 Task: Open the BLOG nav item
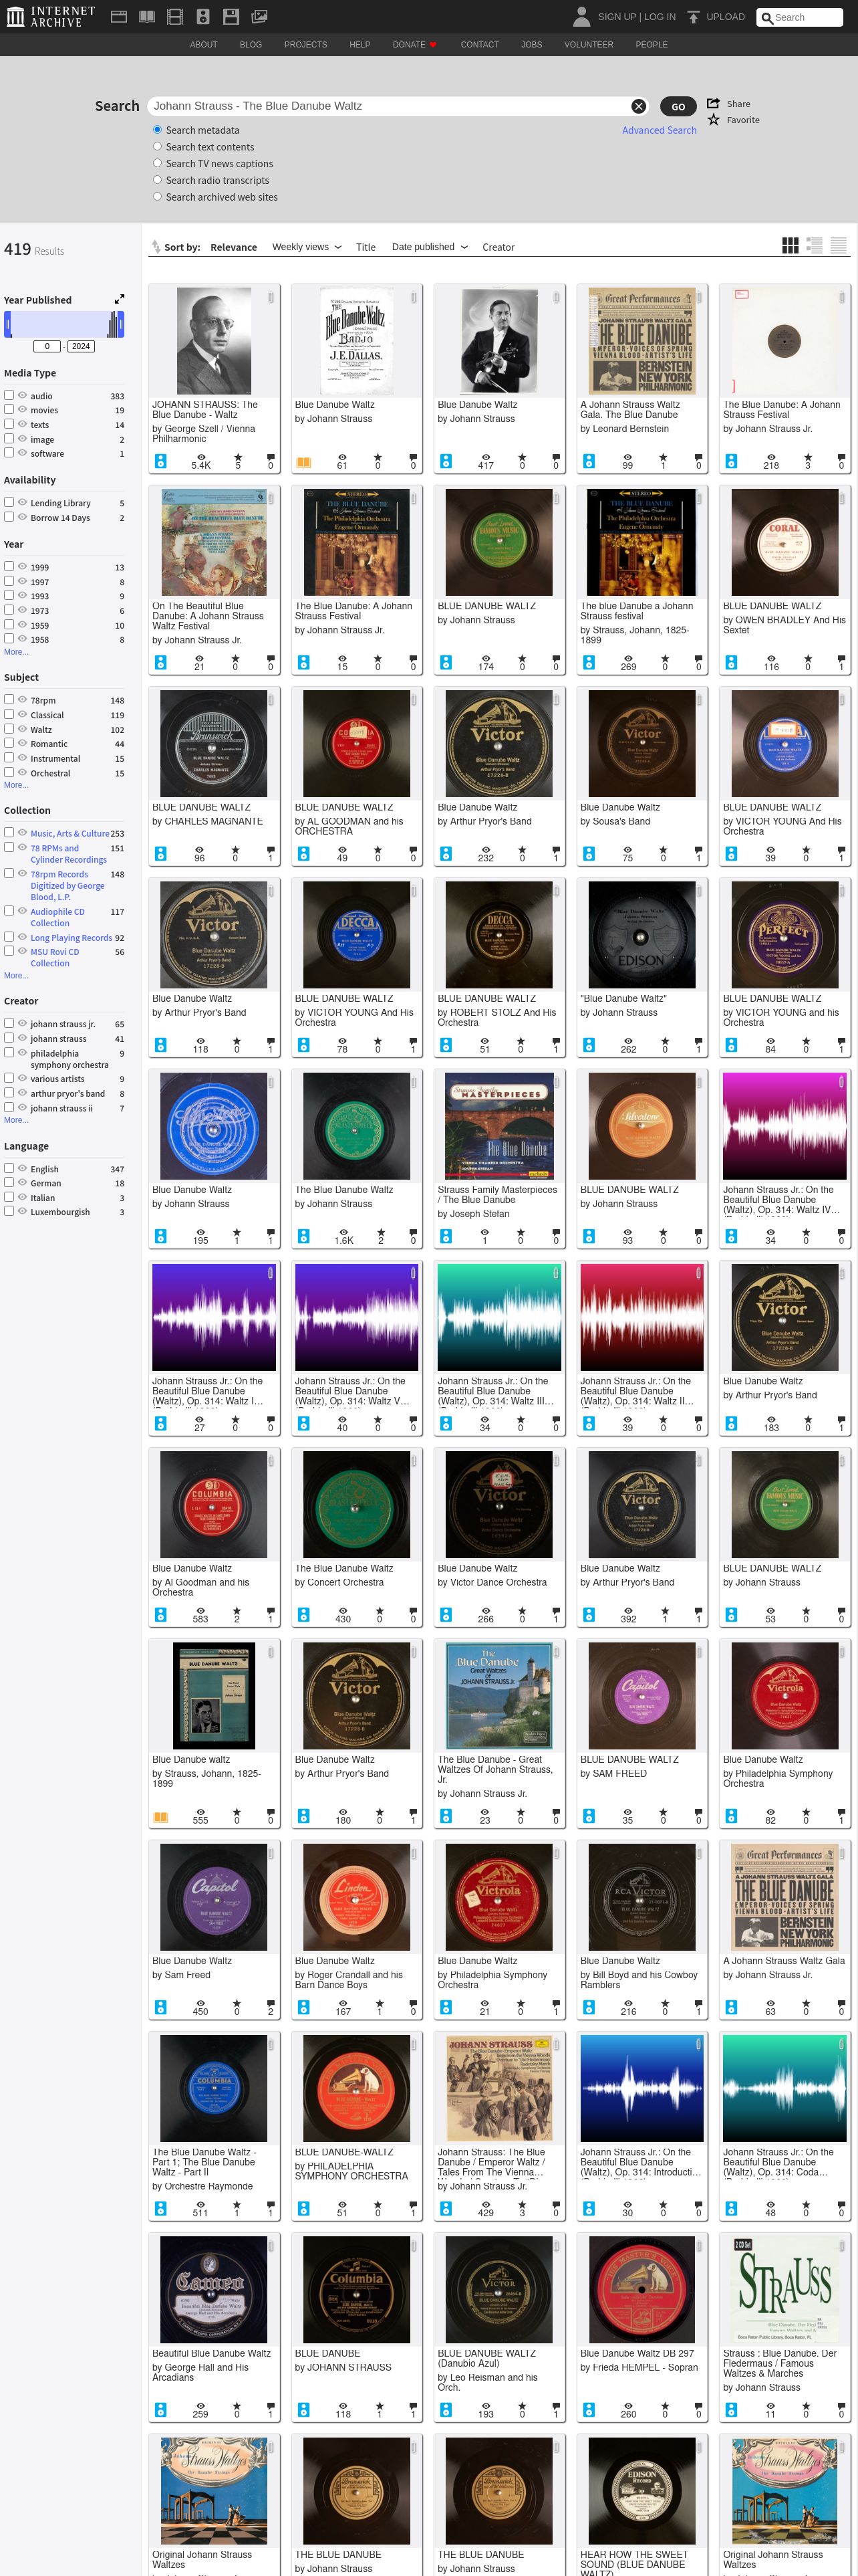coord(251,45)
